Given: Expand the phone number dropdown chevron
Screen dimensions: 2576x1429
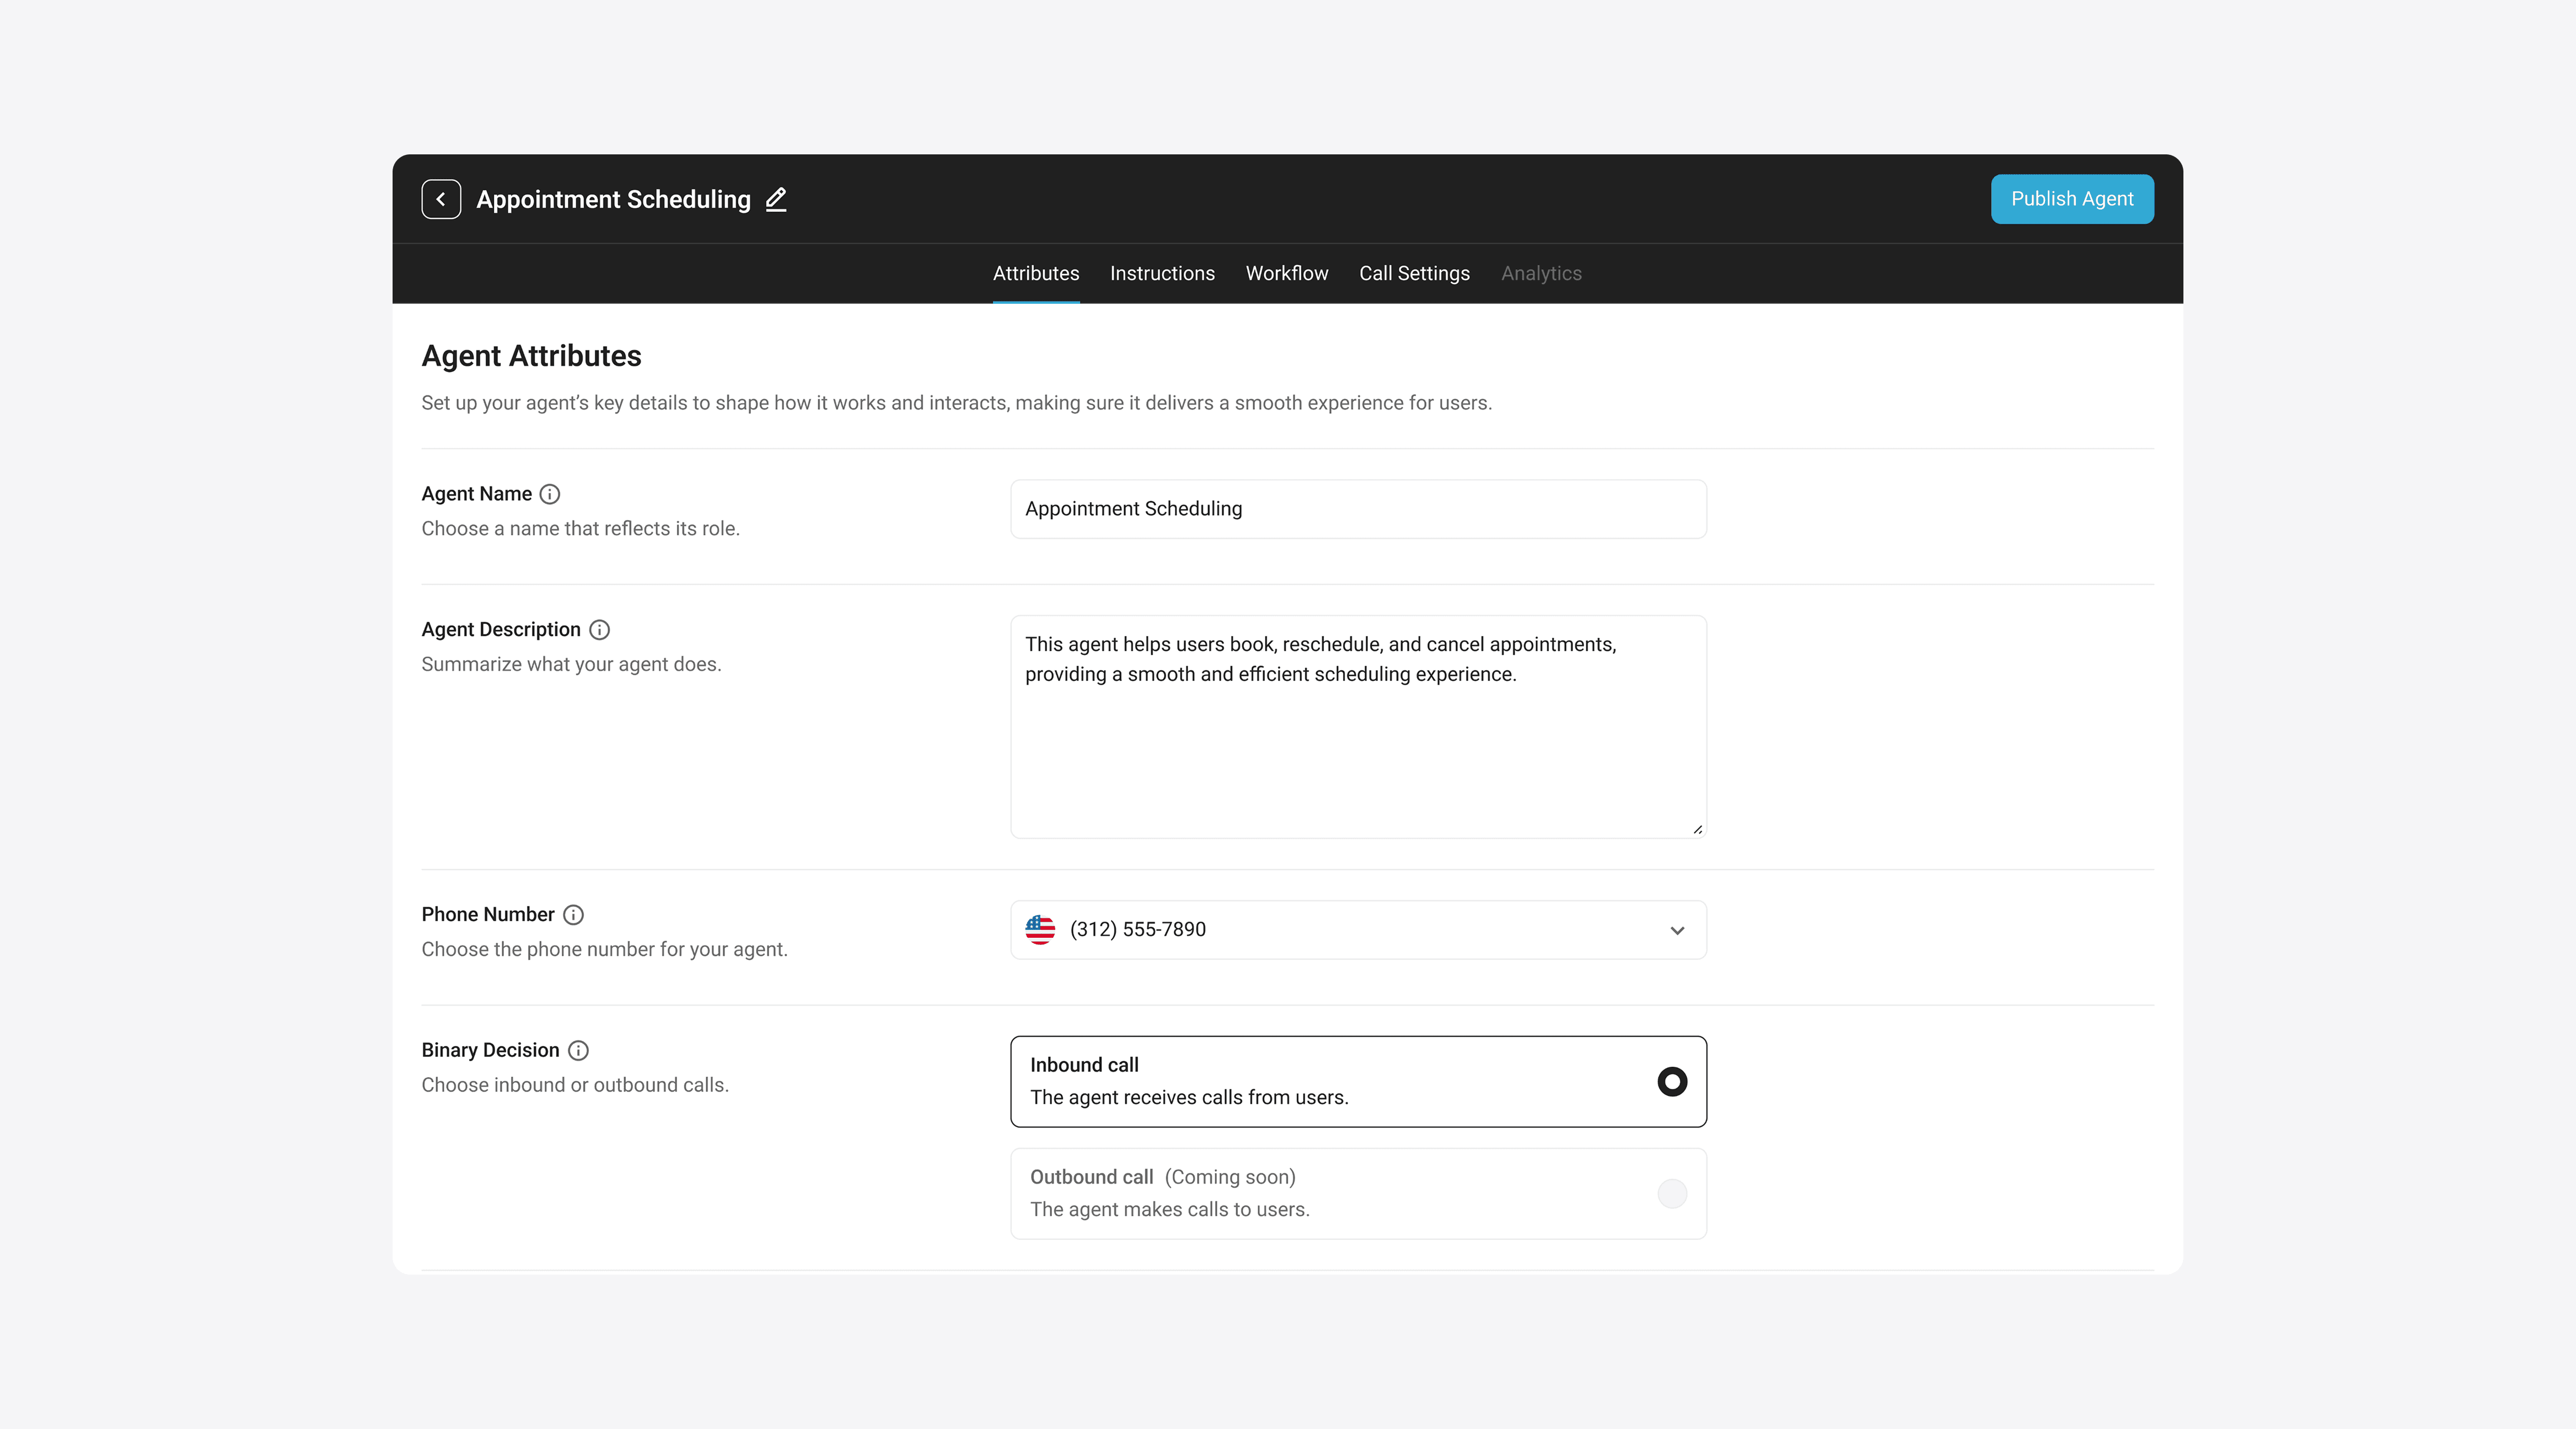Looking at the screenshot, I should (1677, 931).
